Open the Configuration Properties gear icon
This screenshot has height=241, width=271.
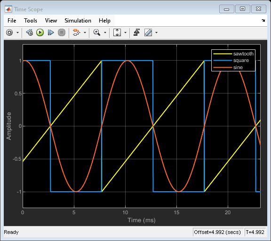(x=9, y=32)
